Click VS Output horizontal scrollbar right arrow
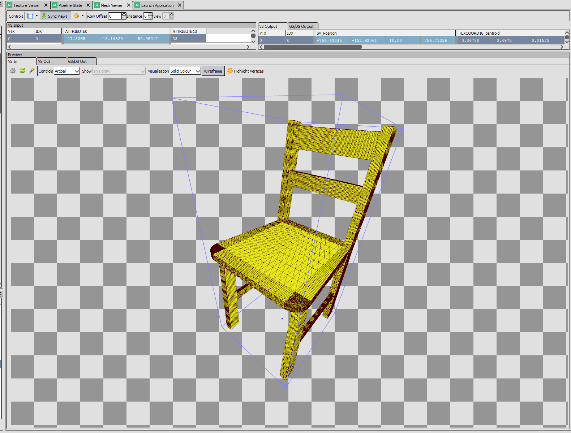The image size is (571, 433). 562,47
